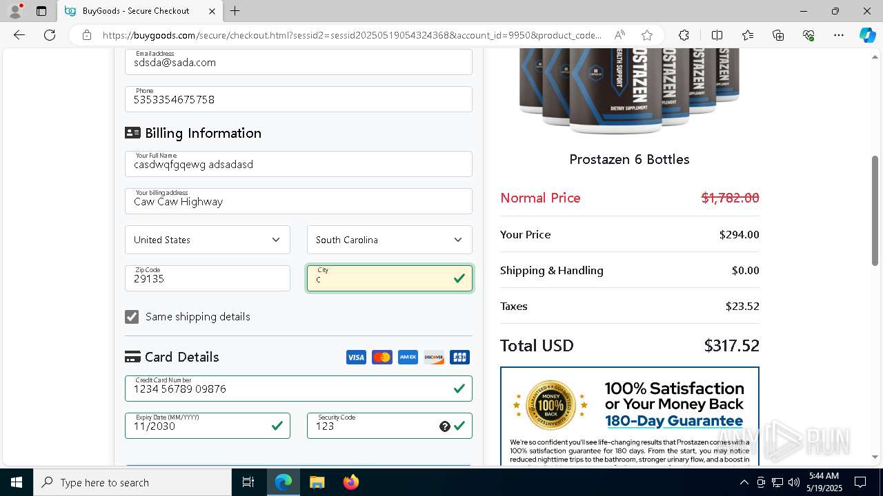Click the Your Full Name field
883x496 pixels.
(x=299, y=164)
